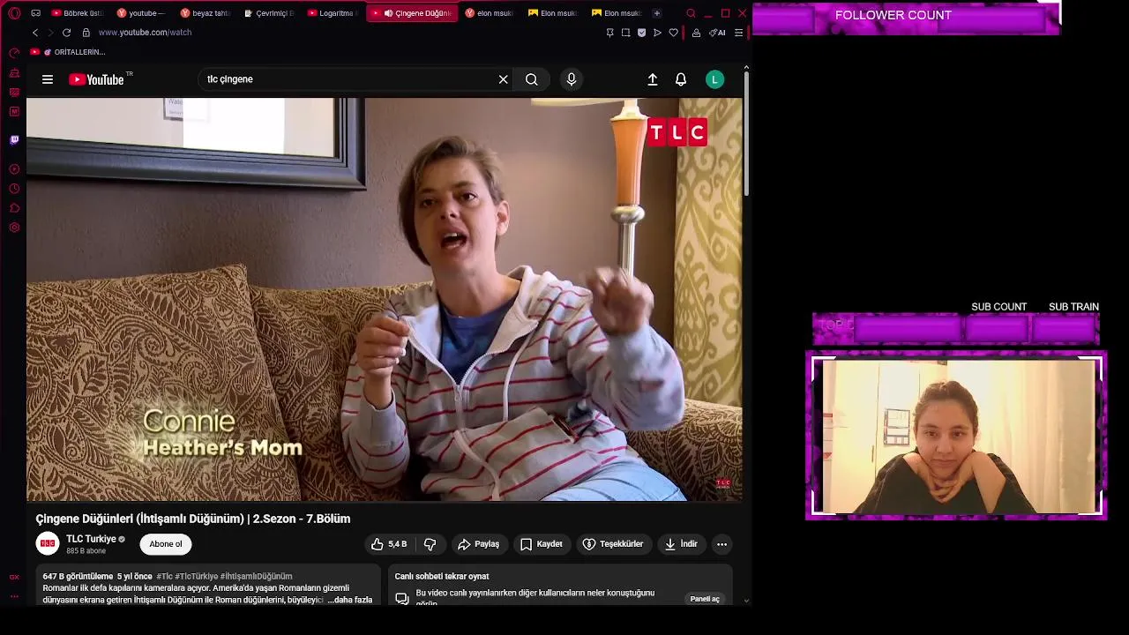Click the video title text
1129x635 pixels.
coord(193,519)
